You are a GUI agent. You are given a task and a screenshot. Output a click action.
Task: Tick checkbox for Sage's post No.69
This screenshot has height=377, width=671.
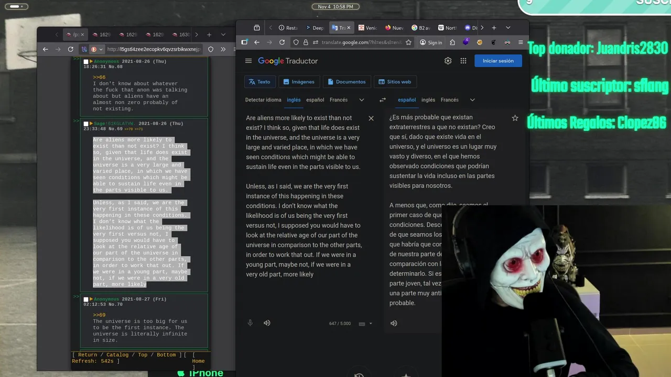coord(86,124)
